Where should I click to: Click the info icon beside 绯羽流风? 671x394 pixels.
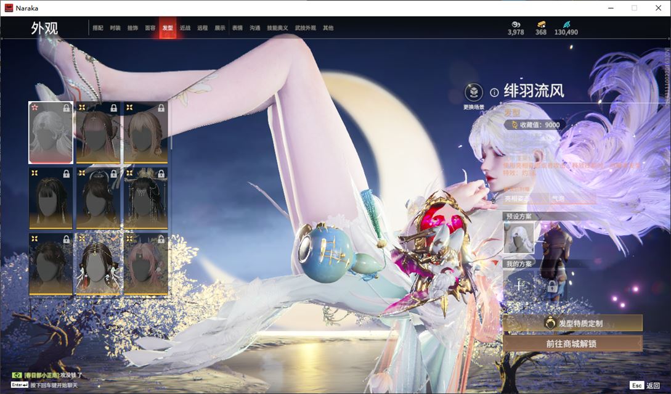point(494,92)
